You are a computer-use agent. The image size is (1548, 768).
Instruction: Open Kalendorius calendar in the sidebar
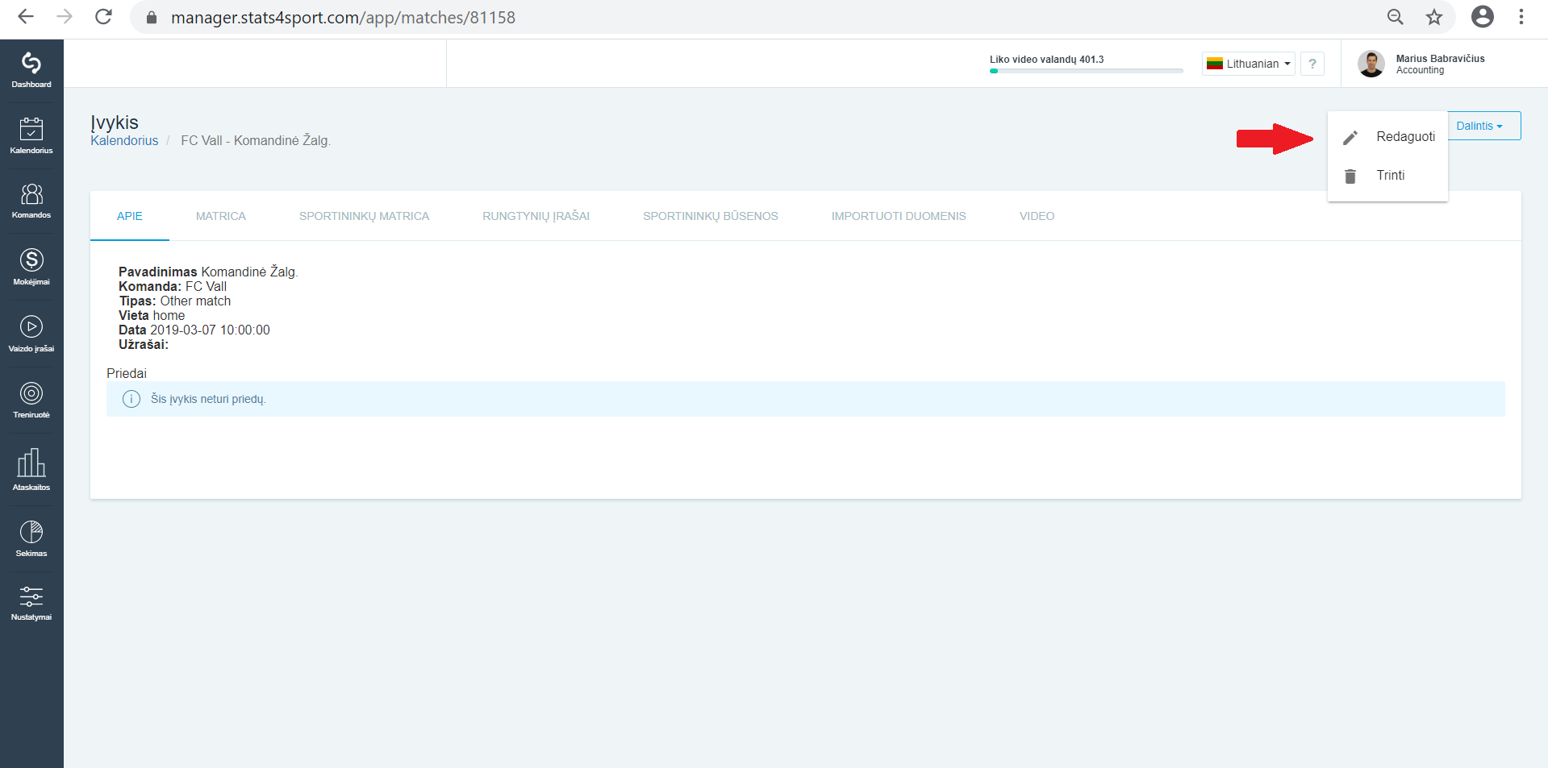(x=31, y=136)
